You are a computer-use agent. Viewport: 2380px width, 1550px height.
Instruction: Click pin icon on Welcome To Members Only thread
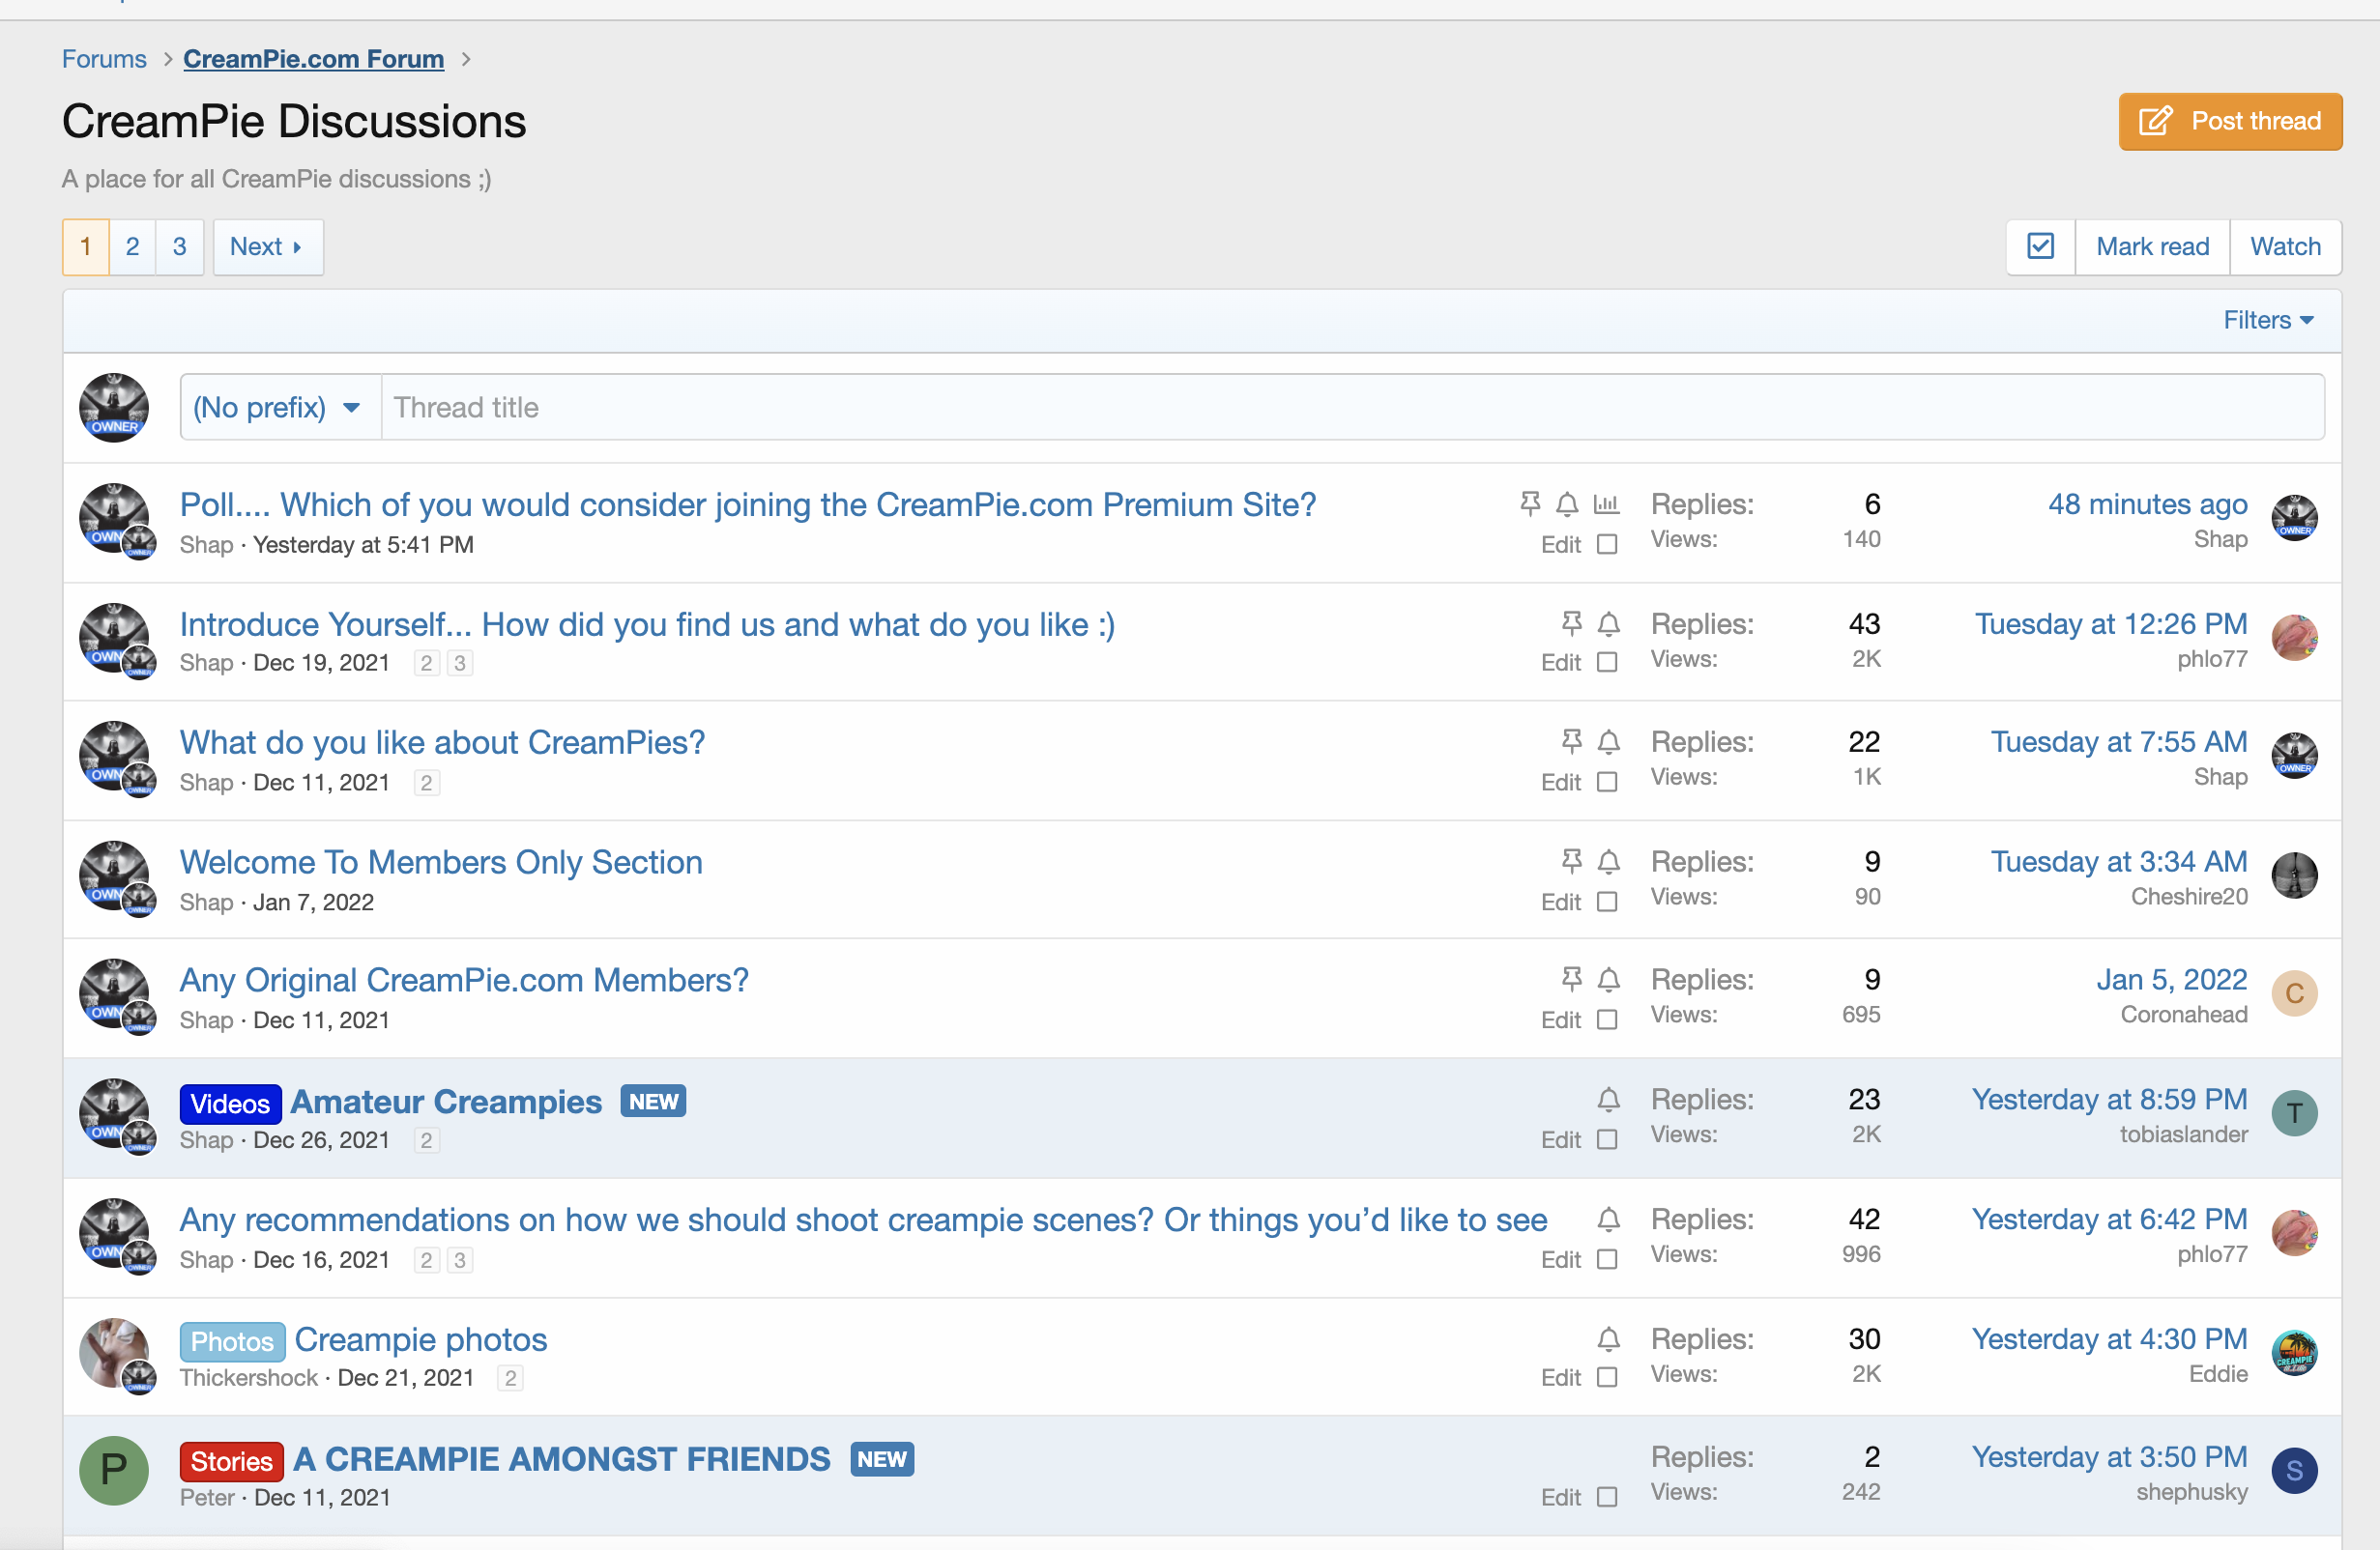1572,861
